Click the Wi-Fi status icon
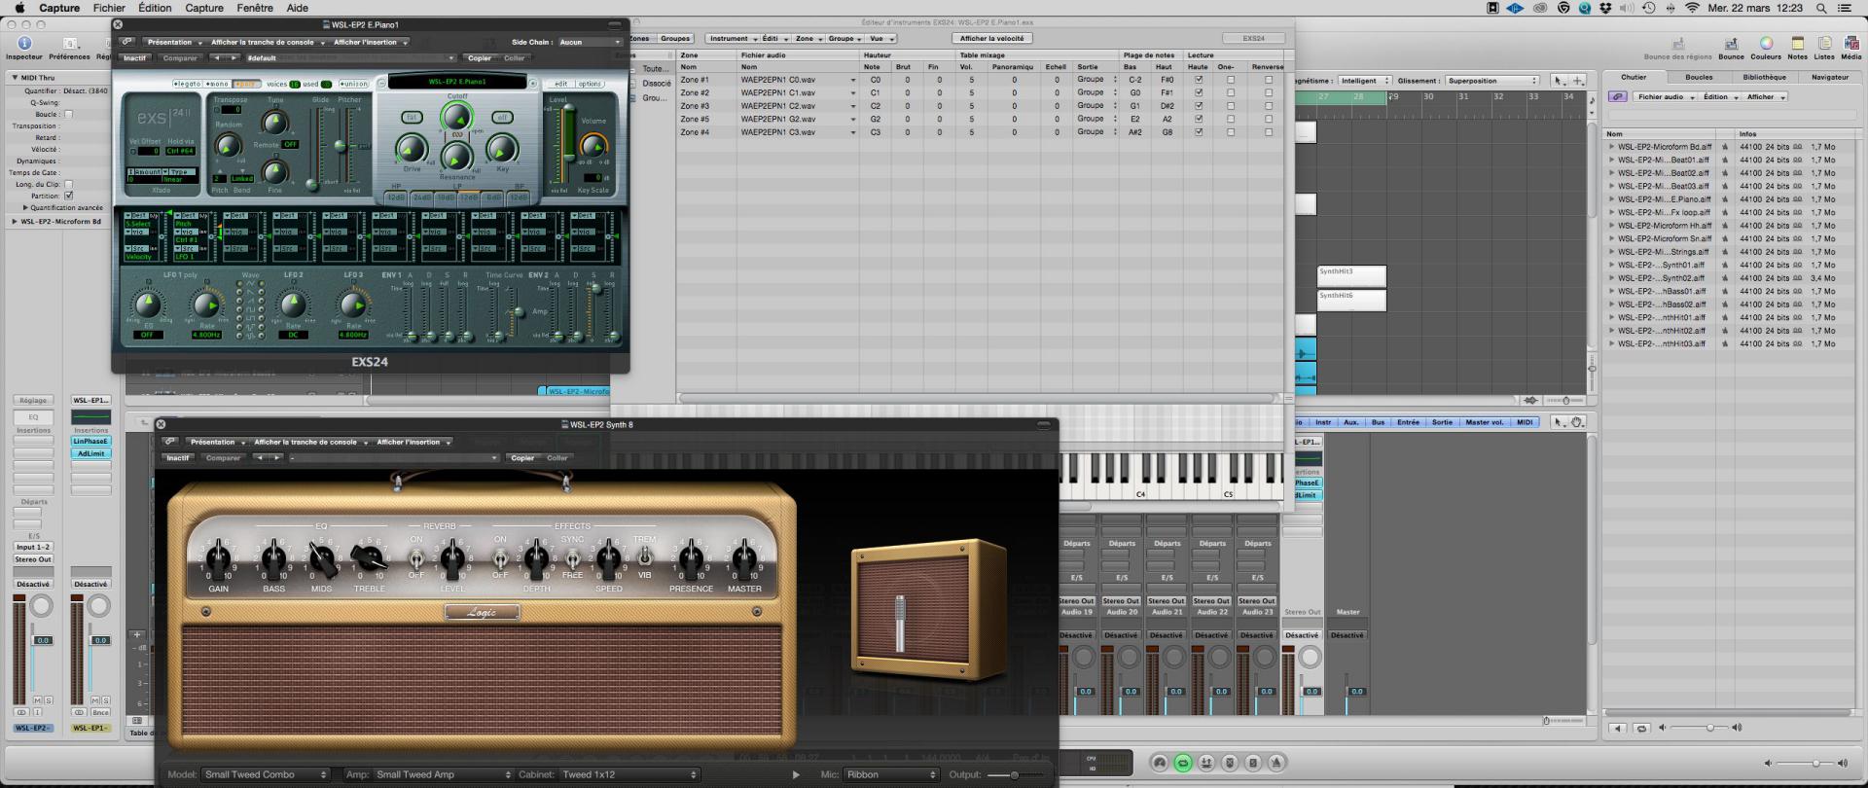Viewport: 1868px width, 788px height. point(1692,8)
